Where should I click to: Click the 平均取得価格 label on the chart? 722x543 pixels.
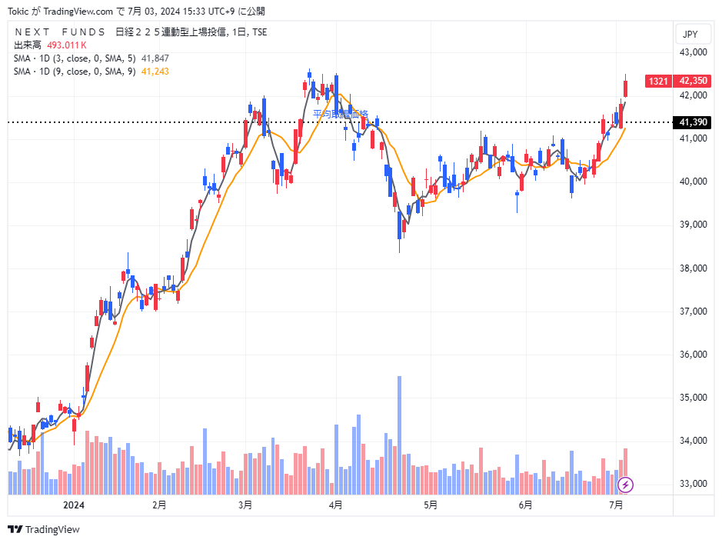(x=341, y=114)
